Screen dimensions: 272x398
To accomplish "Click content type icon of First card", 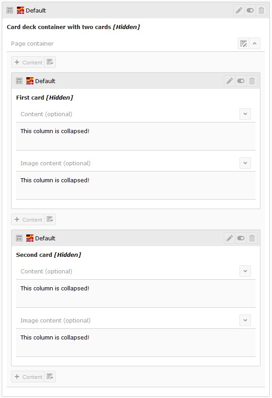I will 19,81.
